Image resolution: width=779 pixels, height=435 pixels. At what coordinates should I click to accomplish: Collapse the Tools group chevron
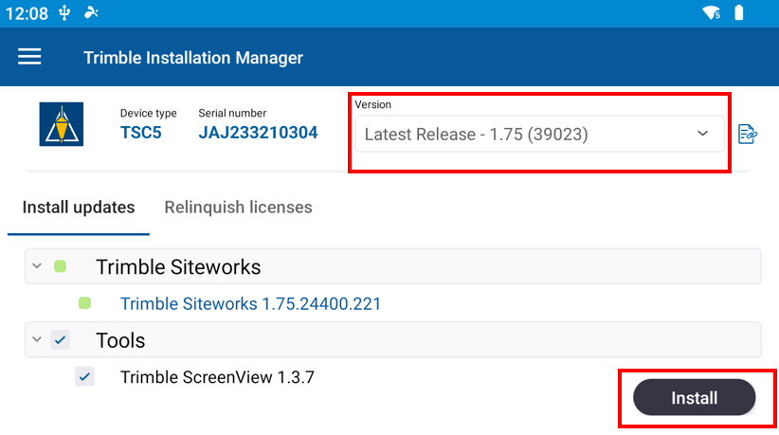click(x=37, y=339)
